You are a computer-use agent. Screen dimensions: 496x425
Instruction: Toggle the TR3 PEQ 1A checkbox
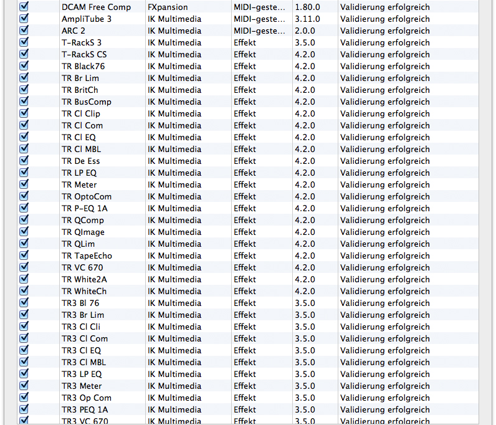(x=24, y=409)
